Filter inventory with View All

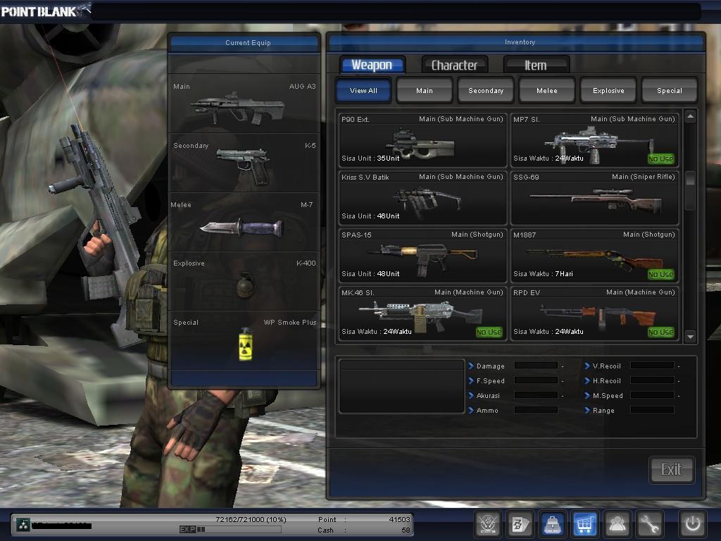click(363, 91)
